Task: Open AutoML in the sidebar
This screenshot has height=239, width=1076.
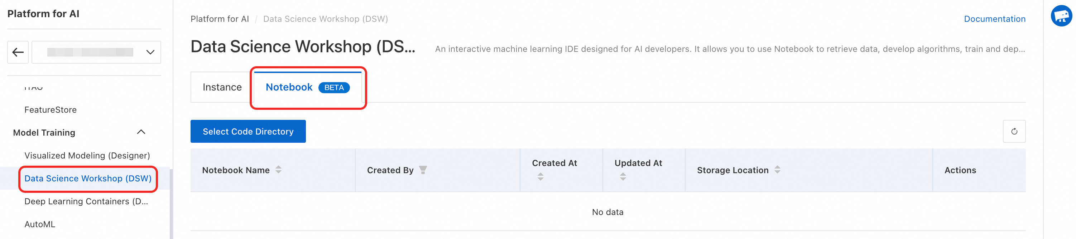Action: pyautogui.click(x=40, y=224)
